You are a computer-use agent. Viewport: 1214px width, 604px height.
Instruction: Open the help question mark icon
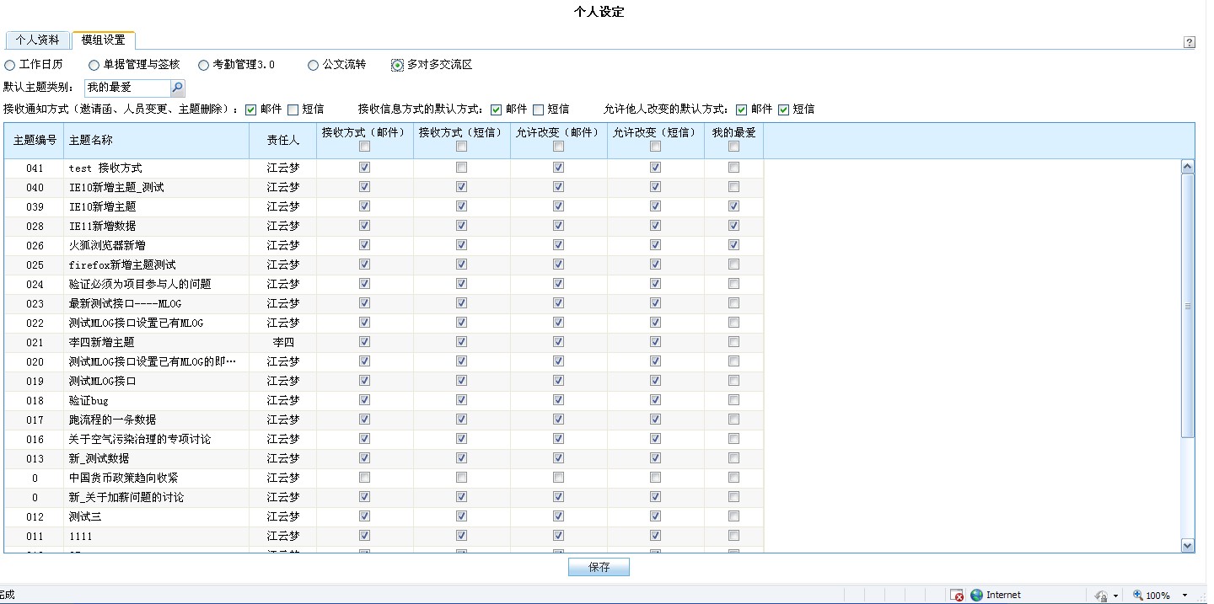pos(1190,42)
